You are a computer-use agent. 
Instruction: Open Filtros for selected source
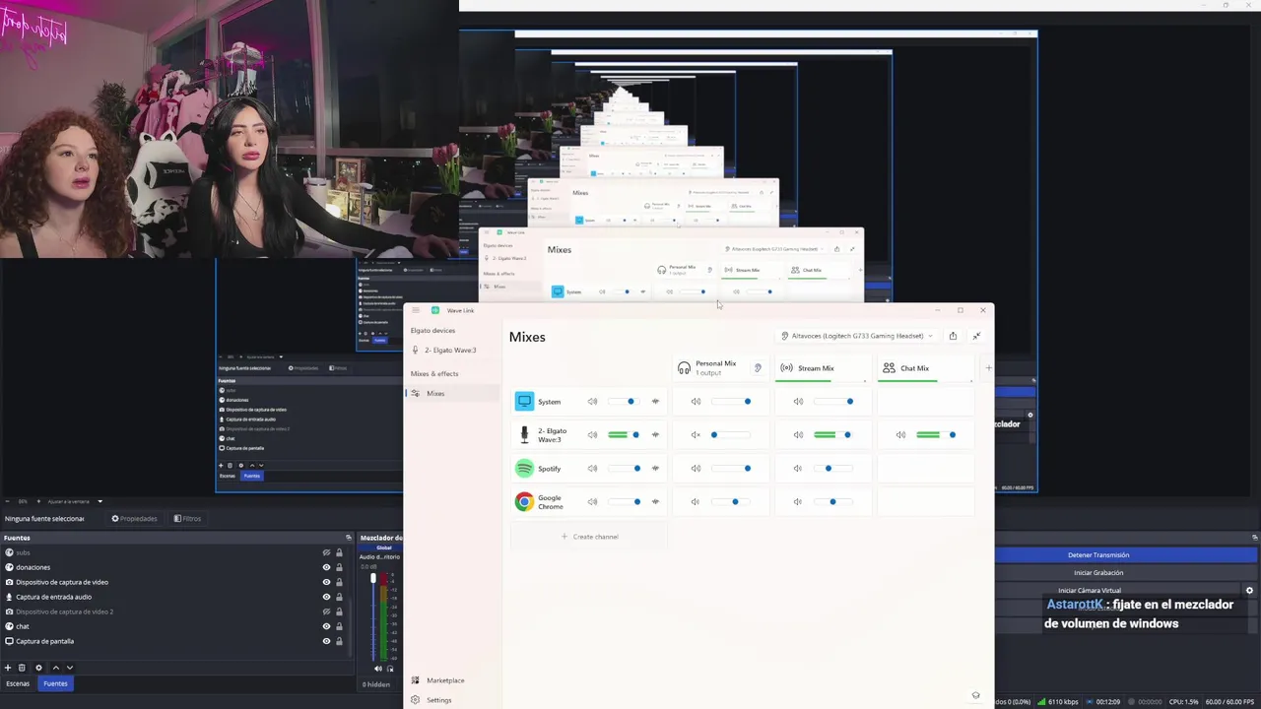187,519
